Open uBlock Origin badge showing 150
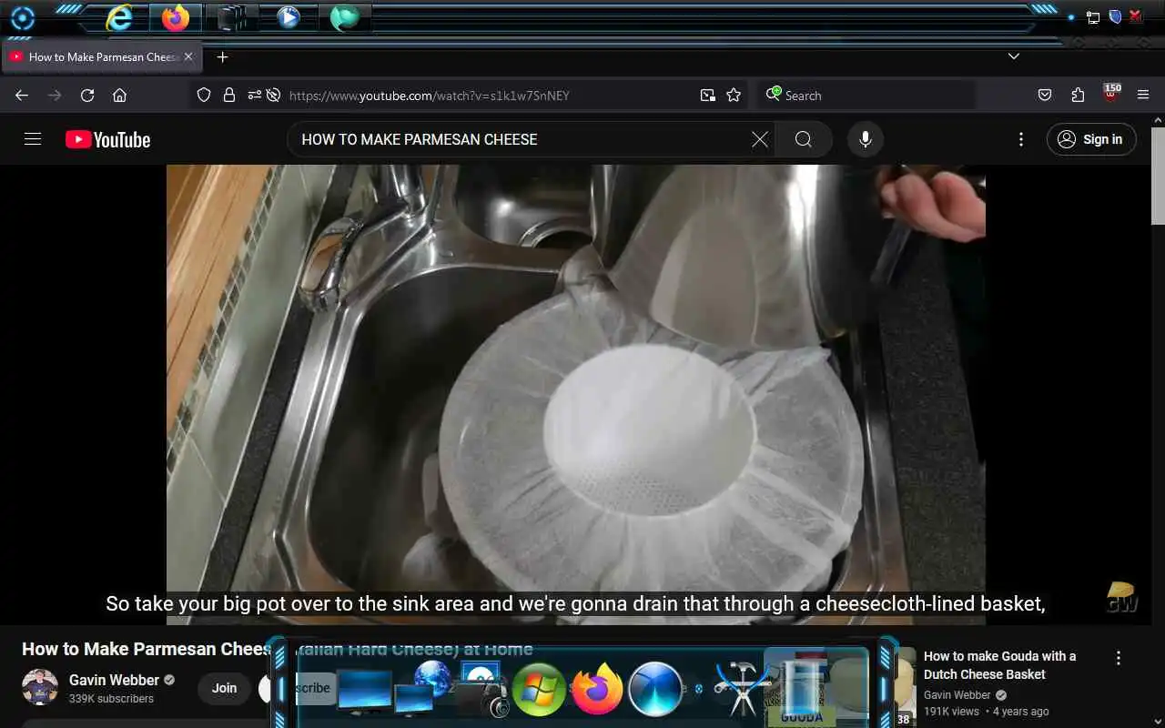The image size is (1165, 728). [x=1111, y=94]
